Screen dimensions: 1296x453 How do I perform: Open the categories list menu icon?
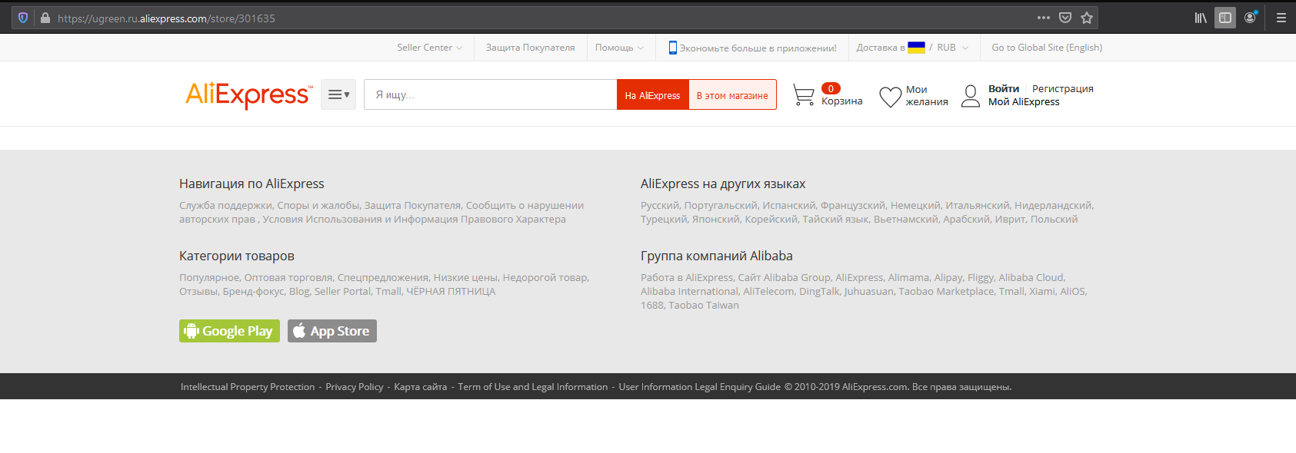click(338, 94)
